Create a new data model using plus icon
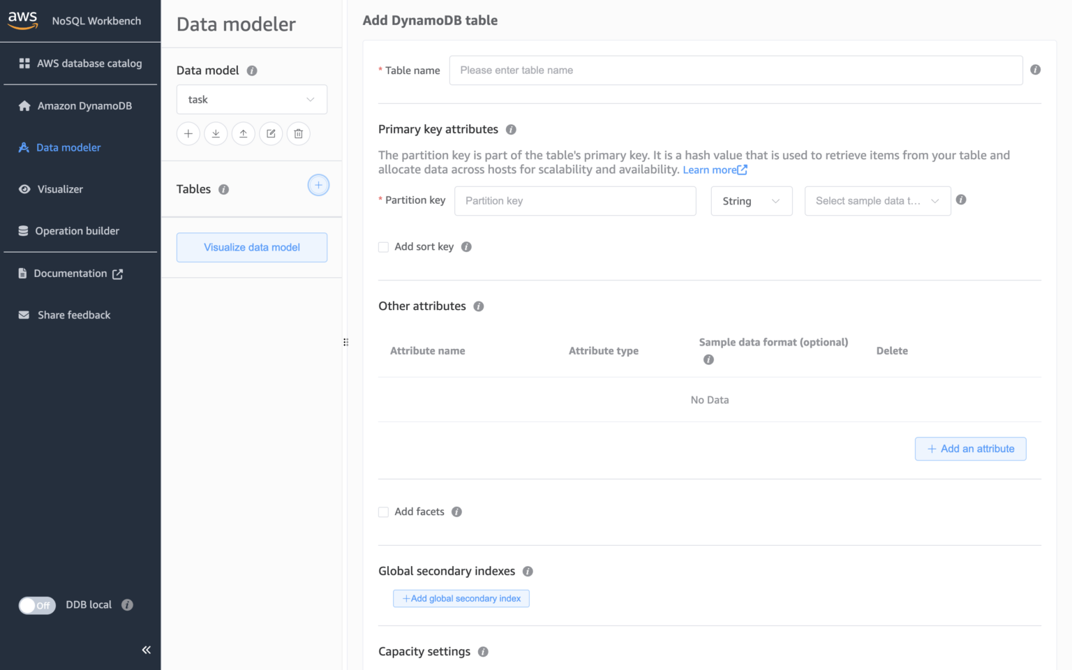The width and height of the screenshot is (1072, 670). coord(188,133)
